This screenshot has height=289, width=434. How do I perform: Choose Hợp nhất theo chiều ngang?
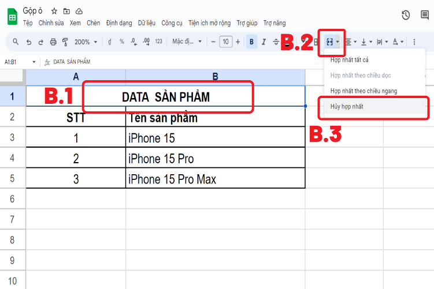tap(375, 91)
